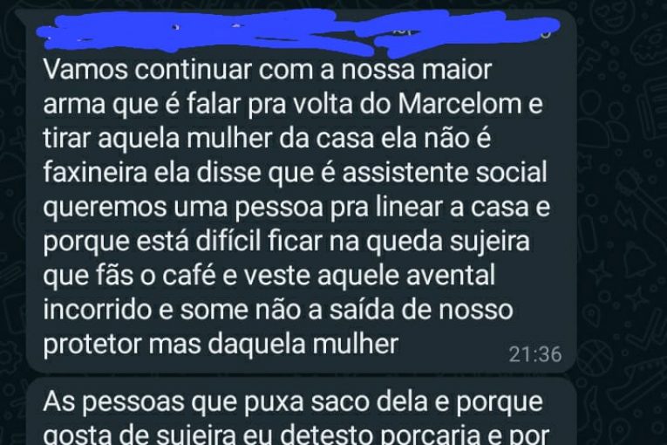The image size is (667, 445).
Task: Click the word 'avental' in the message
Action: [x=451, y=276]
